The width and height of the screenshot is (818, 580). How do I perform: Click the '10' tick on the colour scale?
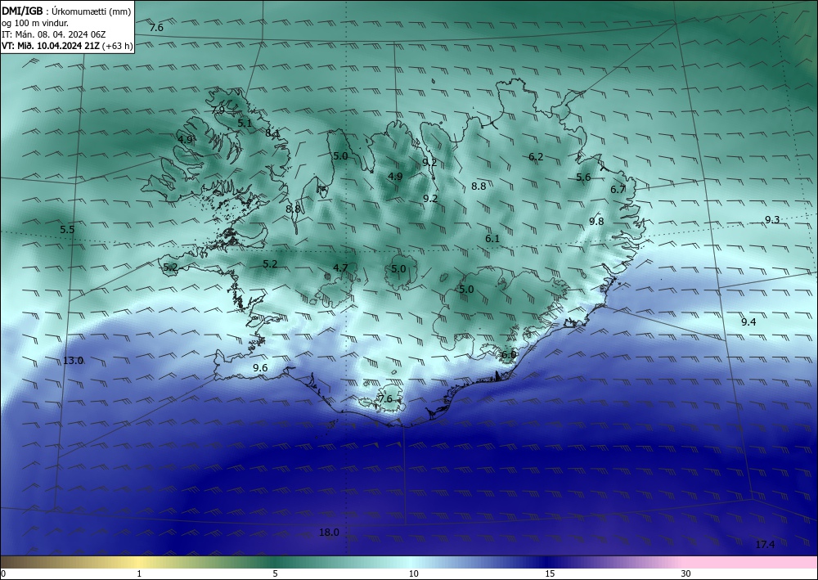pos(414,574)
